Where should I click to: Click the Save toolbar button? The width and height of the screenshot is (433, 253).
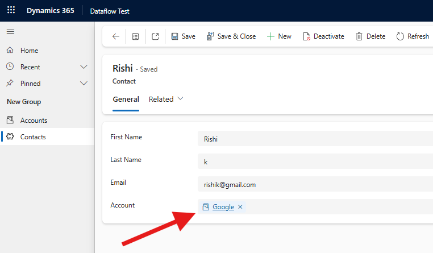click(183, 36)
